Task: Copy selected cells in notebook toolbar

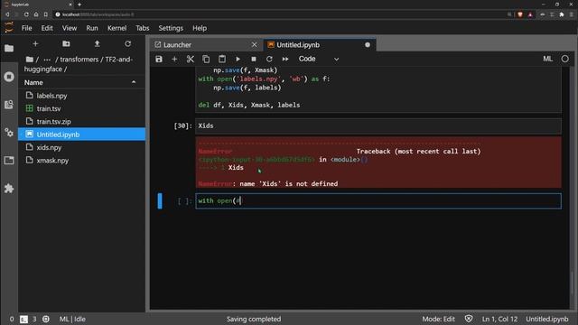Action: pos(206,59)
